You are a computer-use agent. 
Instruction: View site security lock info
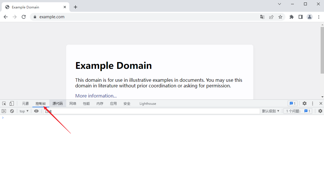pyautogui.click(x=35, y=17)
